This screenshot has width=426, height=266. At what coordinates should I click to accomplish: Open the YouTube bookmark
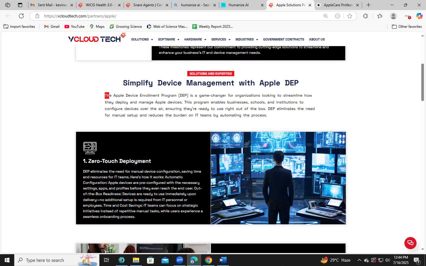coord(75,27)
